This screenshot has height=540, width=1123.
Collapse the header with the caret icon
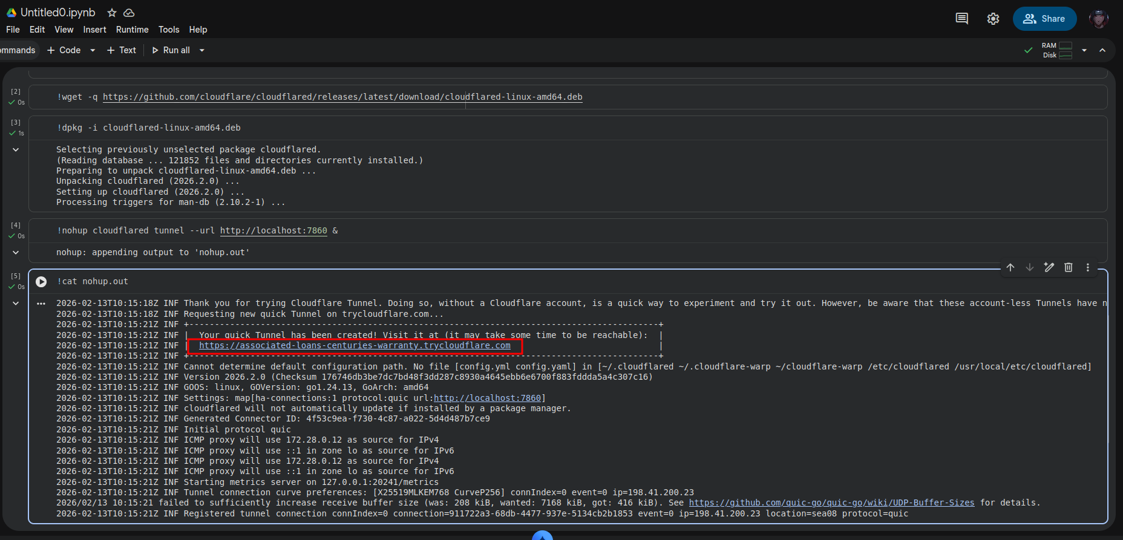[1102, 50]
